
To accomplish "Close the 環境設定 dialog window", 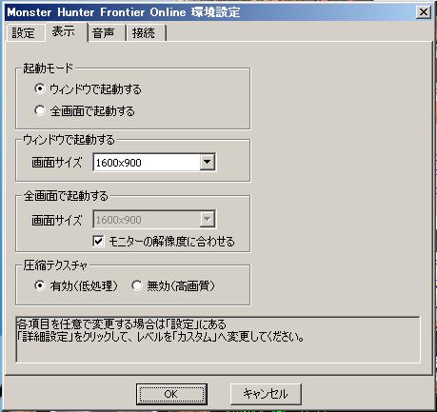I will point(424,12).
